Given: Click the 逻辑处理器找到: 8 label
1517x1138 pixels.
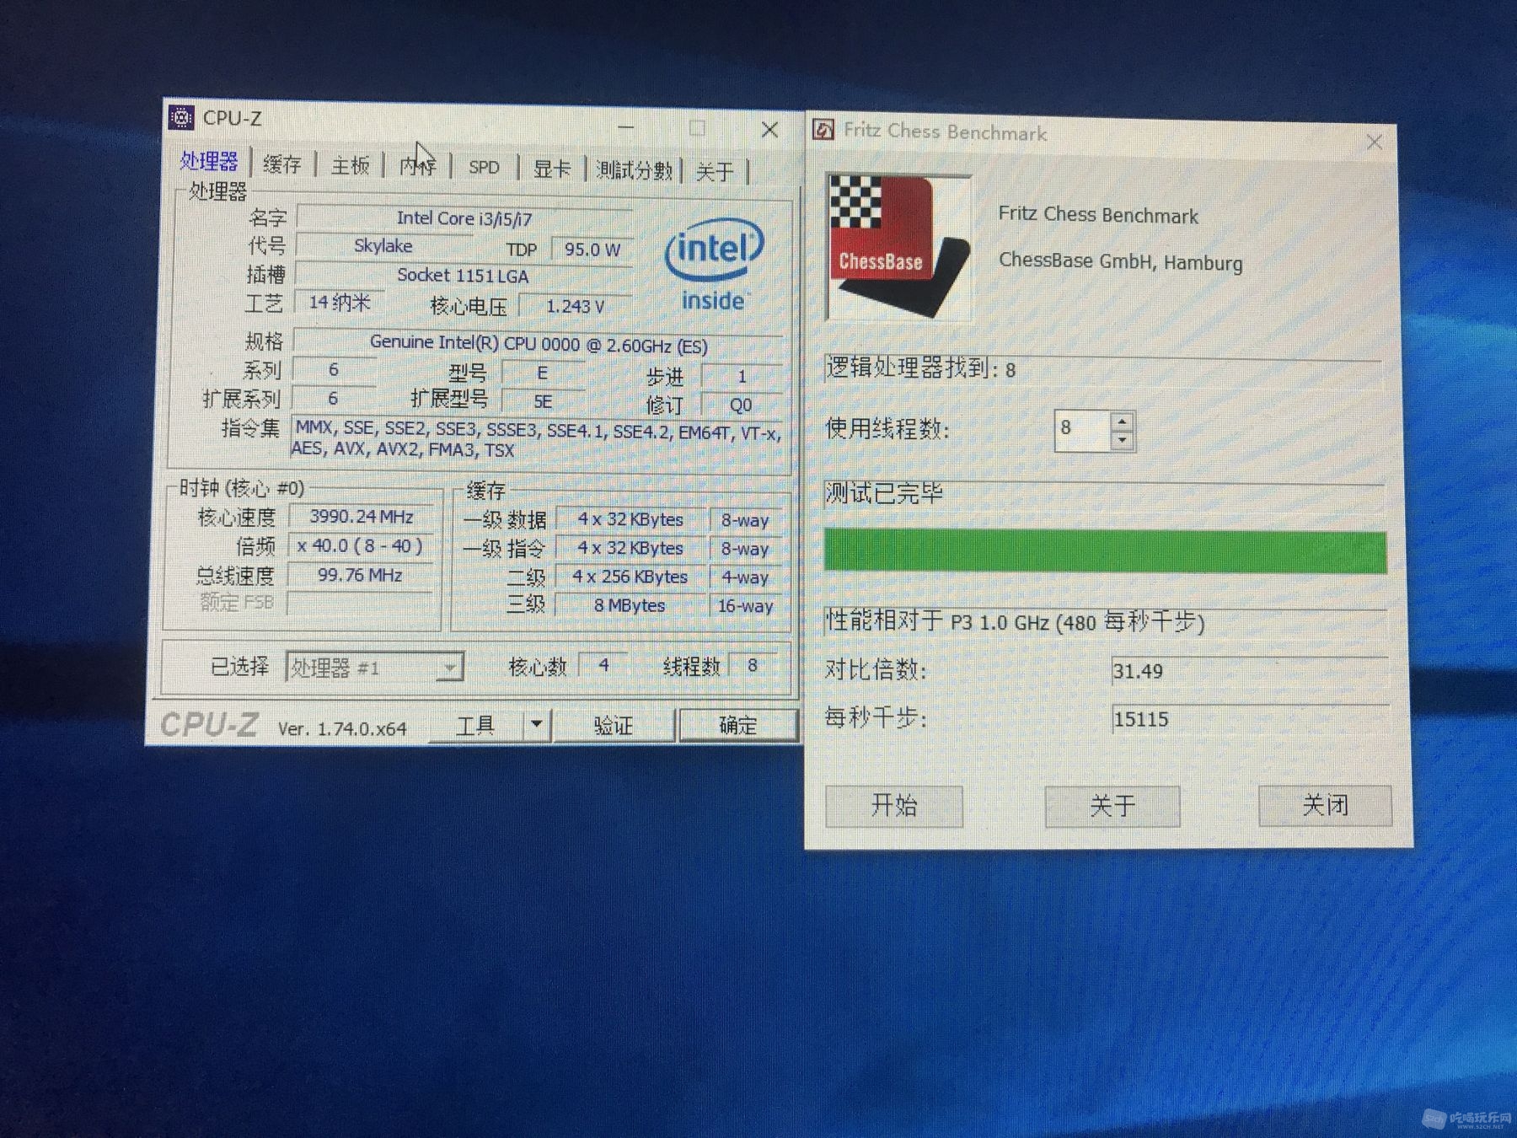Looking at the screenshot, I should click(x=921, y=368).
